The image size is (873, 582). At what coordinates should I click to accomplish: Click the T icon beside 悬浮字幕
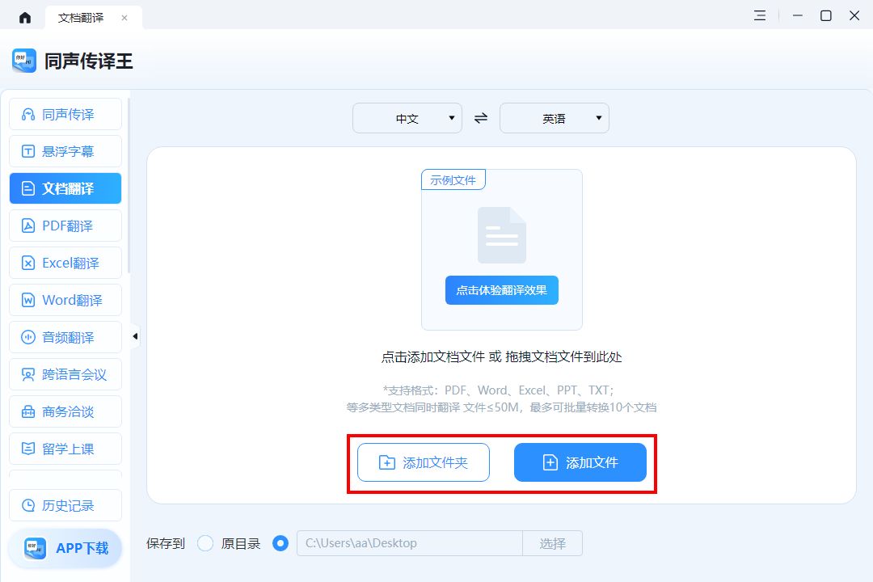(27, 151)
